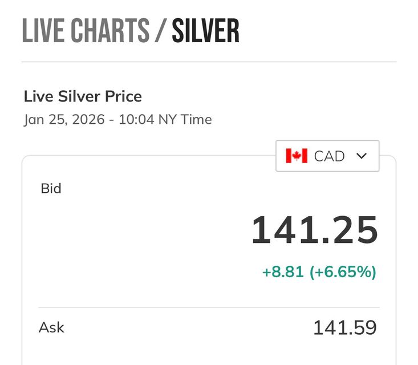Click the SILVER breadcrumb title

point(205,31)
